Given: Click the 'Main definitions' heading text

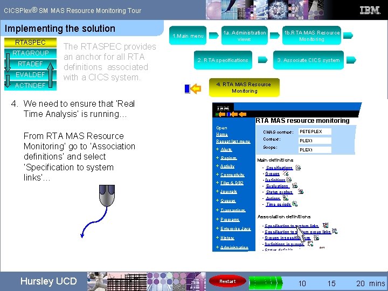Looking at the screenshot, I should (x=275, y=160).
